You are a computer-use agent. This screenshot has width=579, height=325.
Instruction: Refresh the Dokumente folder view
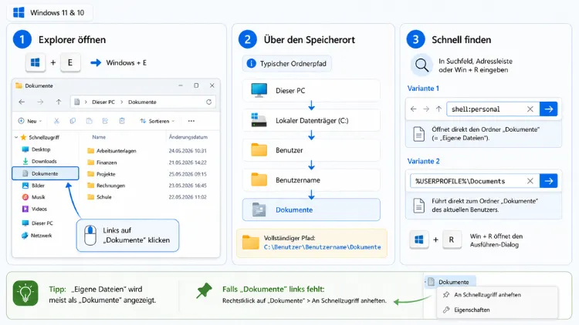(x=208, y=102)
